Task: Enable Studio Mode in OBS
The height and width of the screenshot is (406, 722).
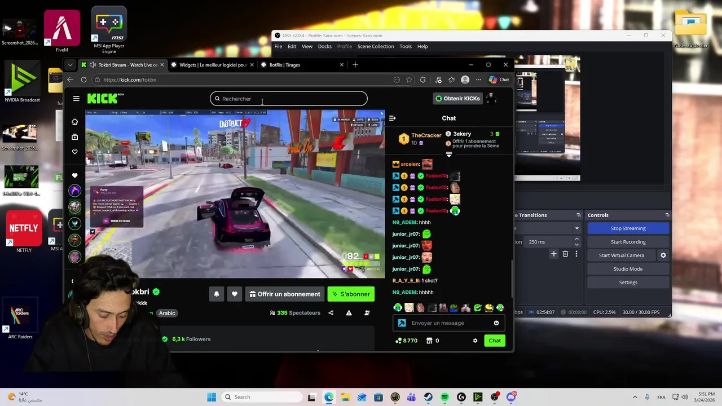Action: click(628, 269)
